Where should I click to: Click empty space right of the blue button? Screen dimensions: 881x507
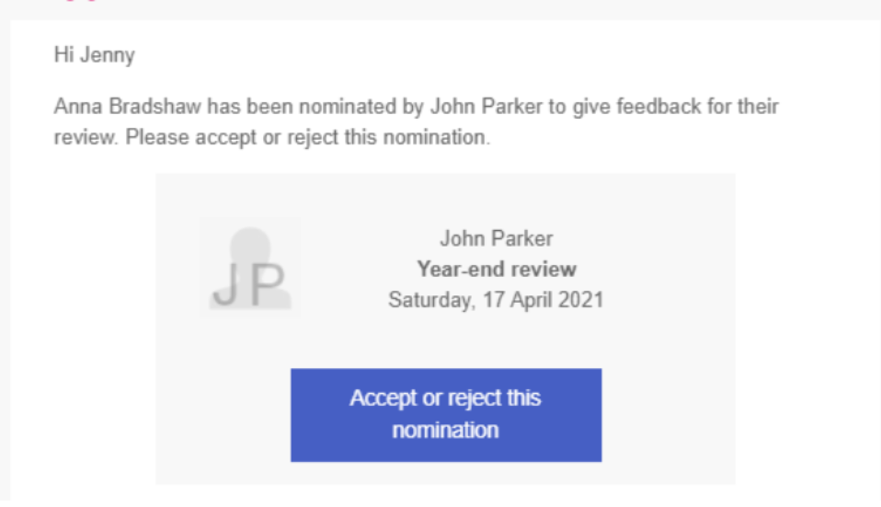click(x=668, y=415)
